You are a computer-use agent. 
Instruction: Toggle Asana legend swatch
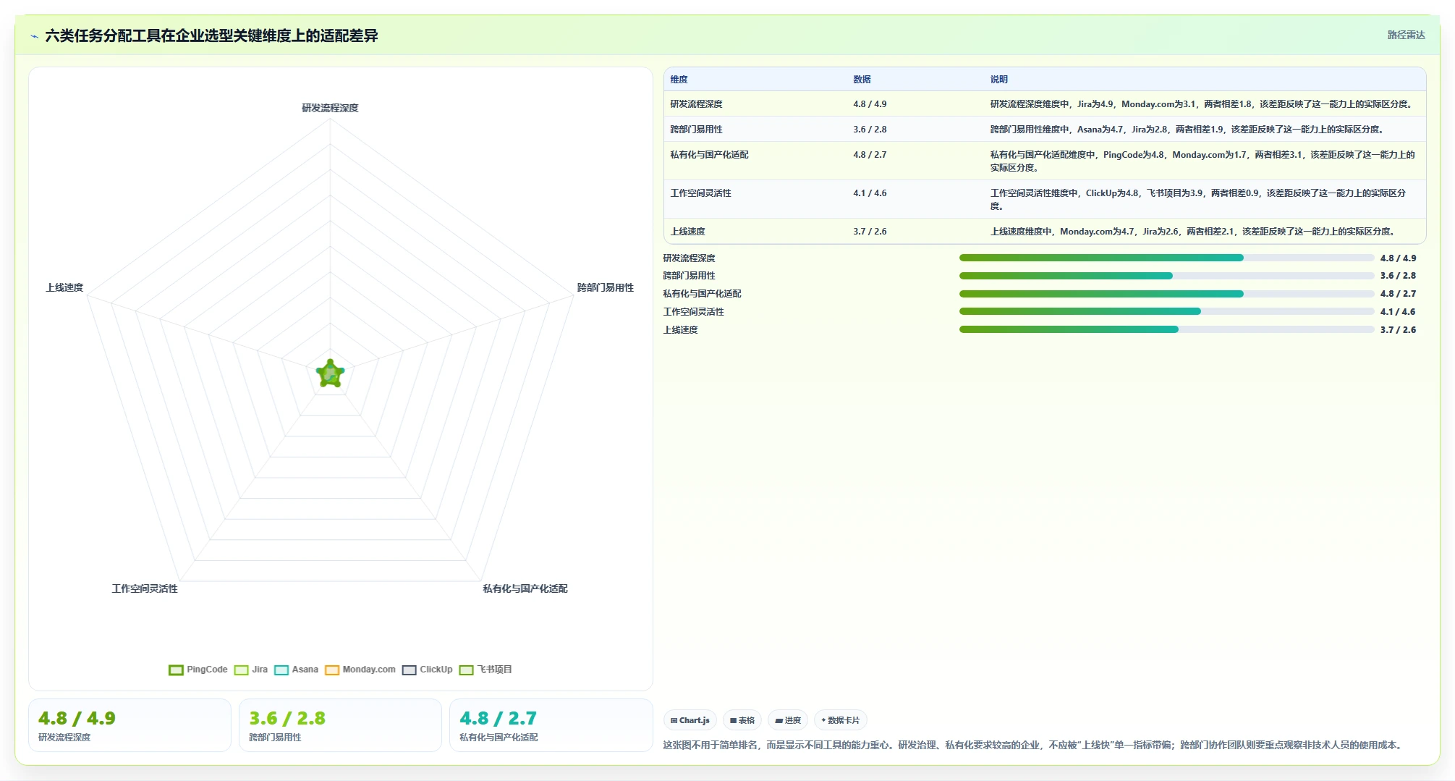[x=281, y=670]
